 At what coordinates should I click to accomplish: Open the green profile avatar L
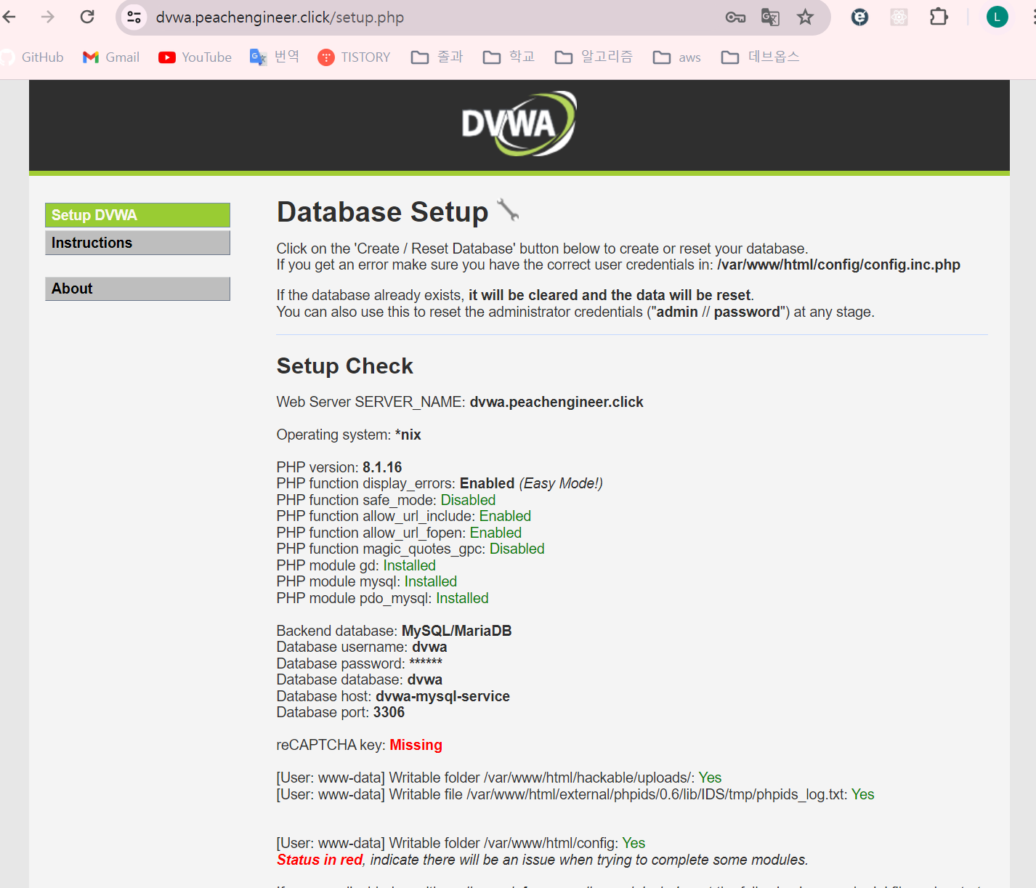[997, 17]
